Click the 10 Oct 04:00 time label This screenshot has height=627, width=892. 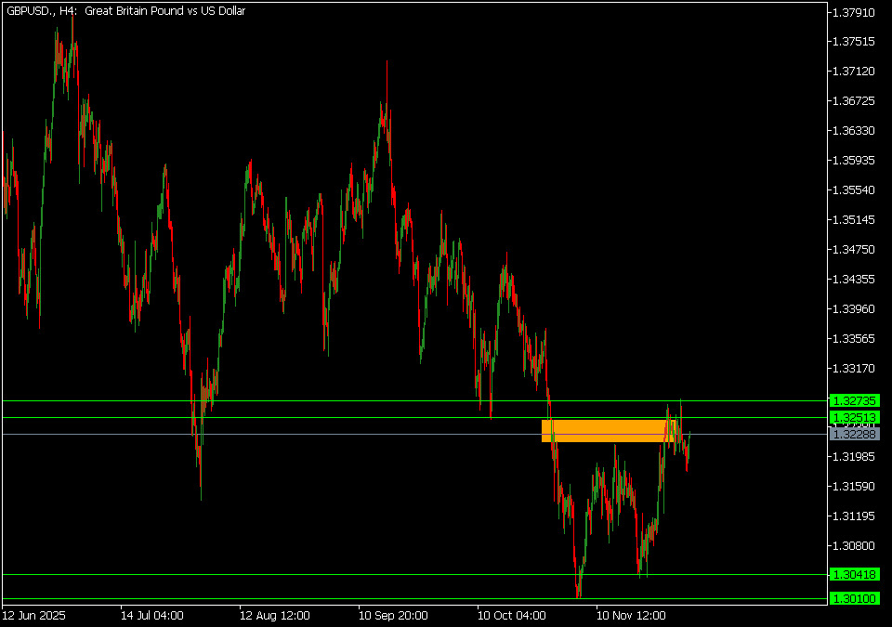tap(511, 615)
